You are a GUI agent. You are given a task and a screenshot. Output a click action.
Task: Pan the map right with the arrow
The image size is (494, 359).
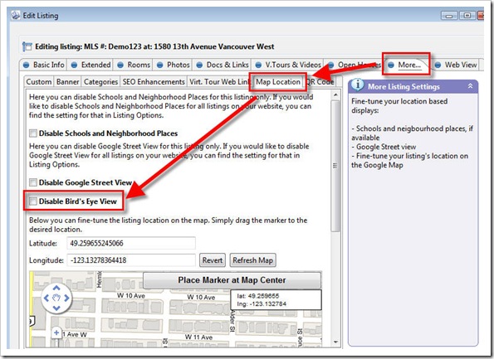point(66,298)
